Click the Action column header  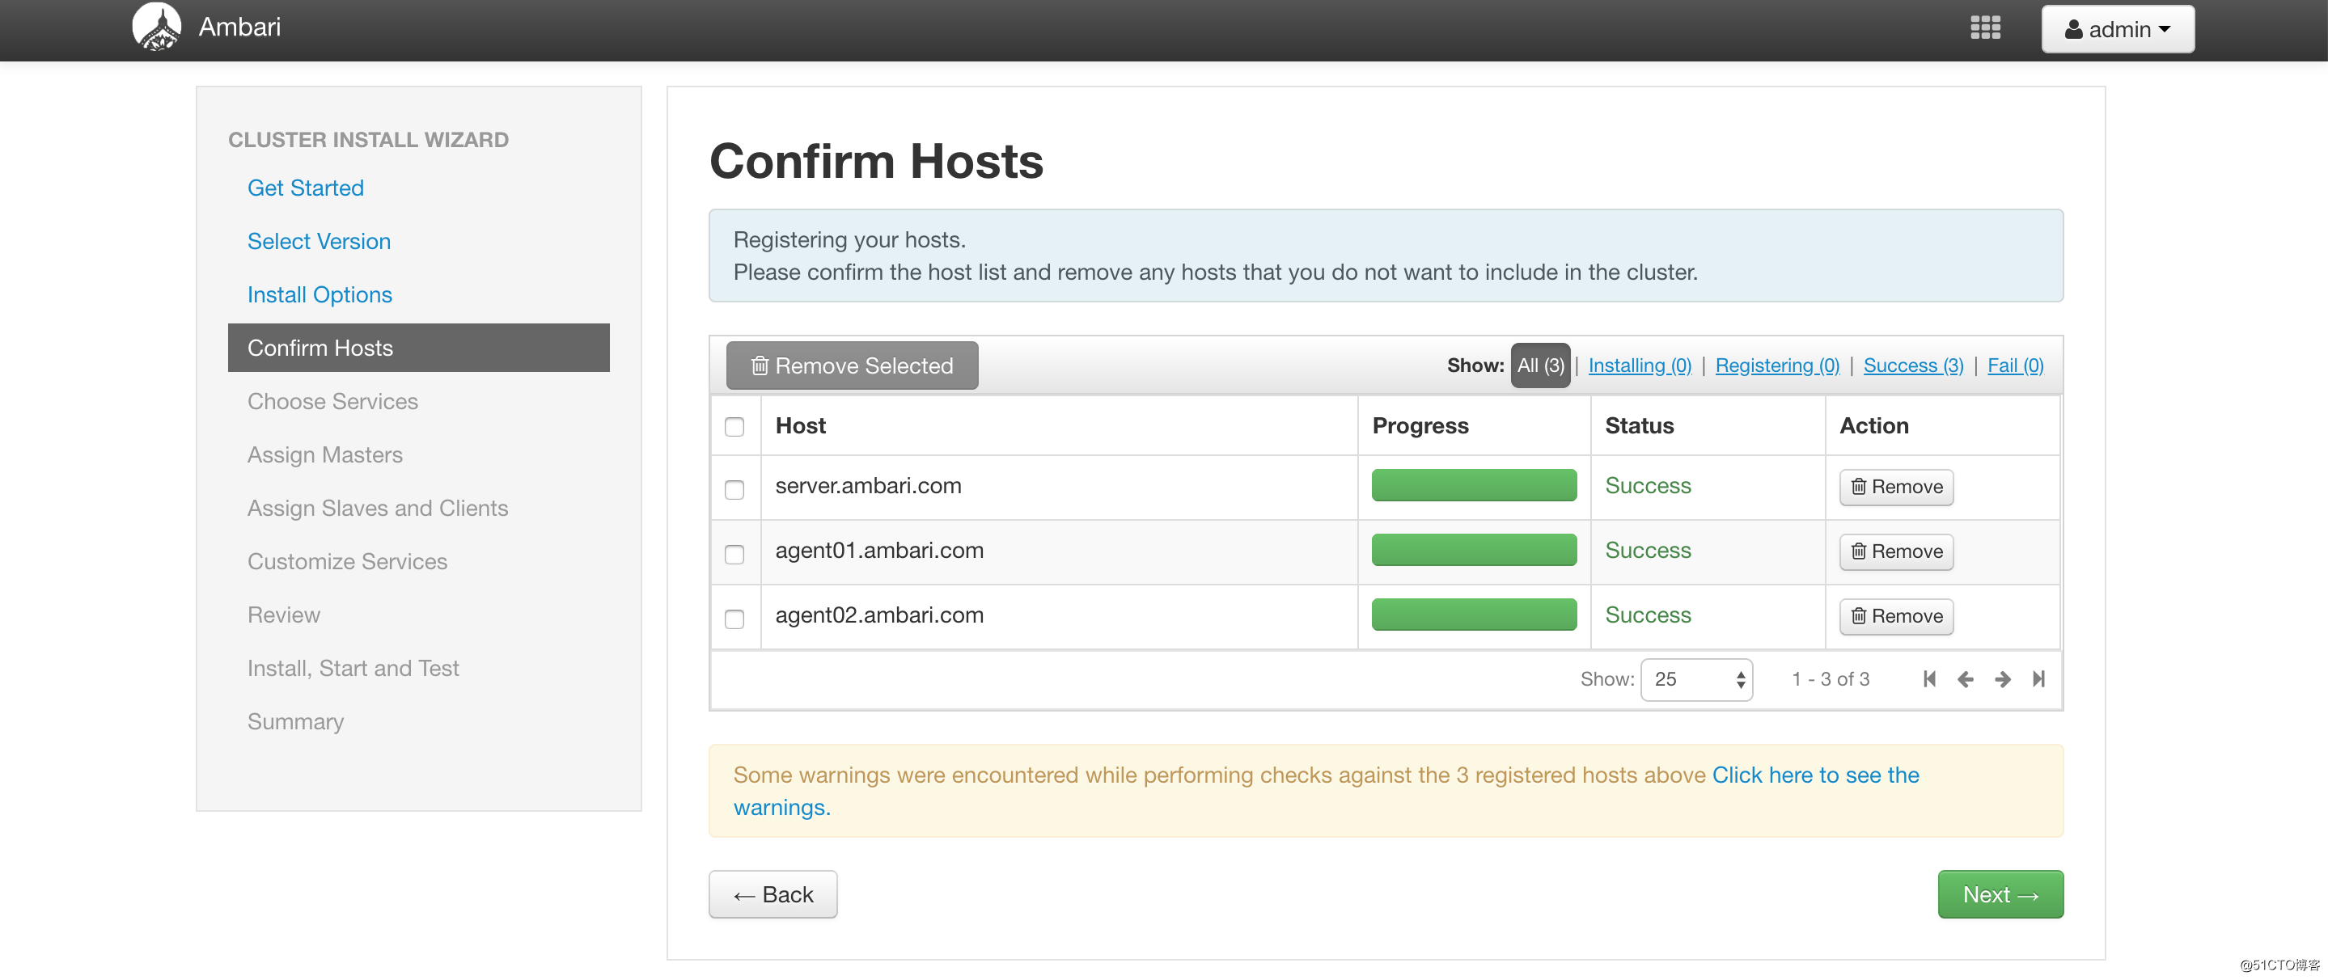(1873, 425)
